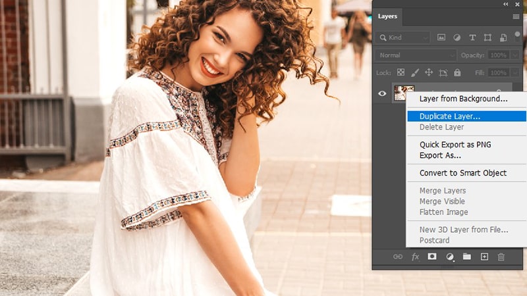Click the Fill percentage field
Image resolution: width=527 pixels, height=296 pixels.
pos(499,72)
